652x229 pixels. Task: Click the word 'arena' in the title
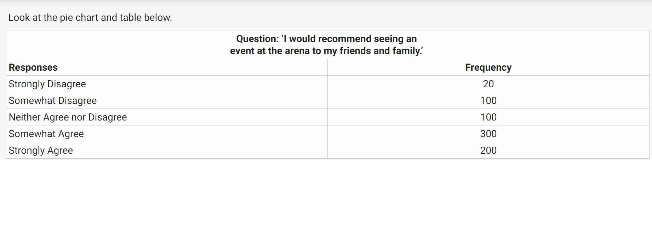tap(297, 51)
